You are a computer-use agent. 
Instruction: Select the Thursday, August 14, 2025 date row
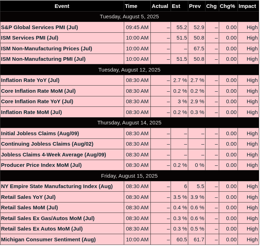coord(129,123)
